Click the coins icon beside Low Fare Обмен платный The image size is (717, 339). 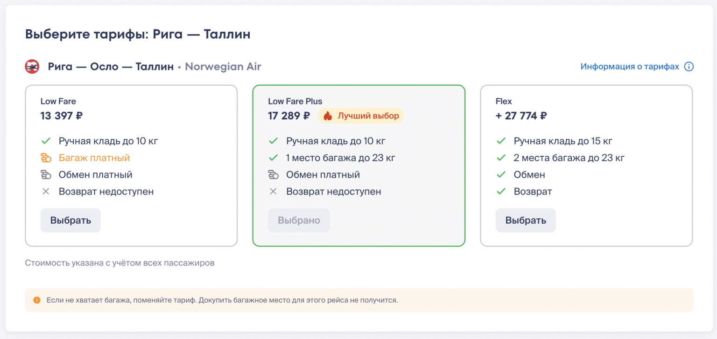point(46,175)
